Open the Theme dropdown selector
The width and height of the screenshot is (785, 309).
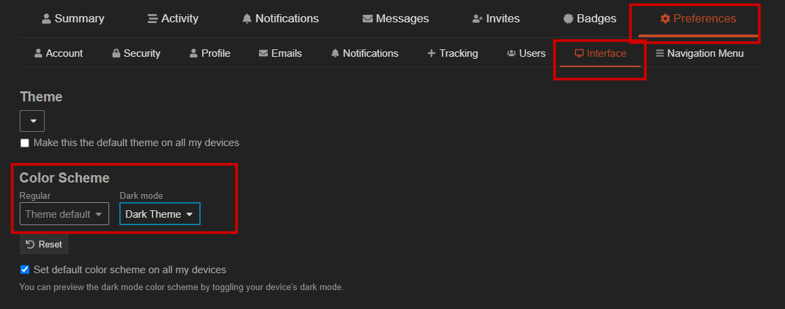pyautogui.click(x=32, y=121)
